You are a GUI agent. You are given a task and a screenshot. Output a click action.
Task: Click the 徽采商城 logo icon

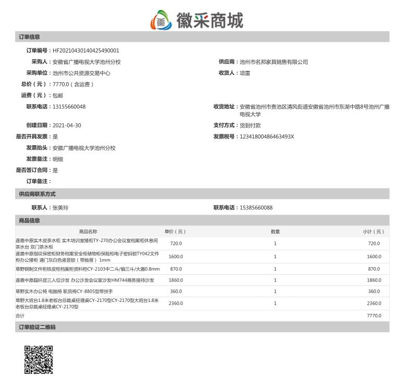(x=161, y=20)
